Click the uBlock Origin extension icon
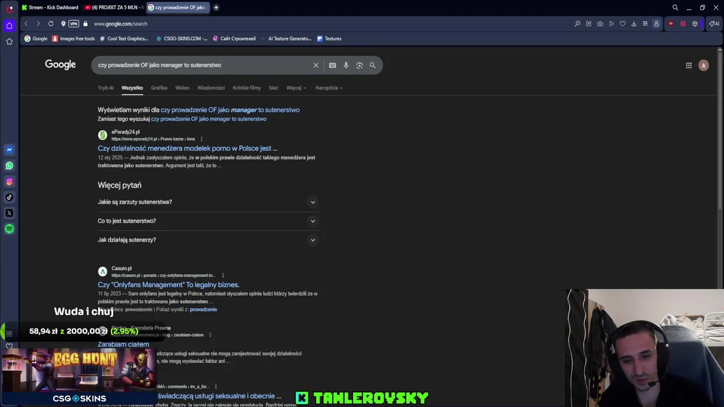The height and width of the screenshot is (407, 724). point(671,24)
